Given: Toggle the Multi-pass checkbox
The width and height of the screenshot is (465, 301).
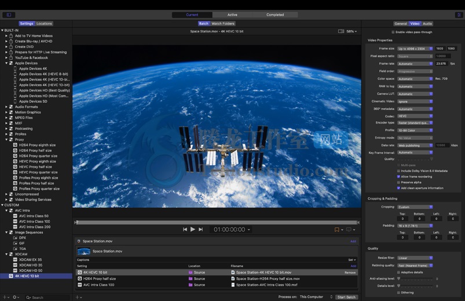Looking at the screenshot, I should point(398,165).
